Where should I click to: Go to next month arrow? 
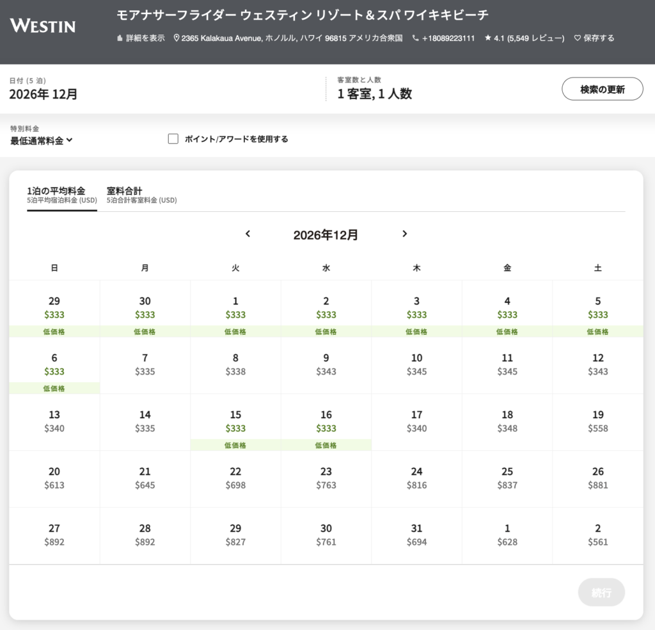coord(404,234)
